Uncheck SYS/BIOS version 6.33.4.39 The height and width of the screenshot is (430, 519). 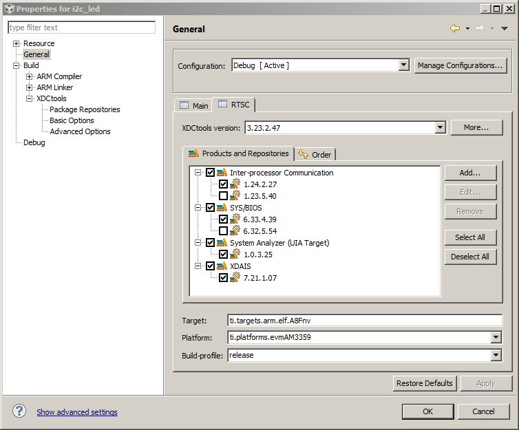pos(224,219)
